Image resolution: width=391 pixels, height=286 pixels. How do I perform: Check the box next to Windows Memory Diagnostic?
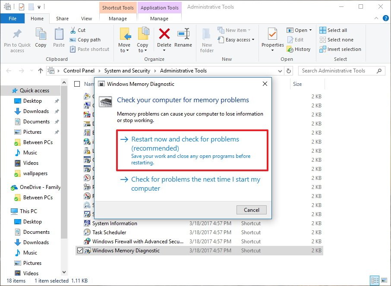pos(80,250)
